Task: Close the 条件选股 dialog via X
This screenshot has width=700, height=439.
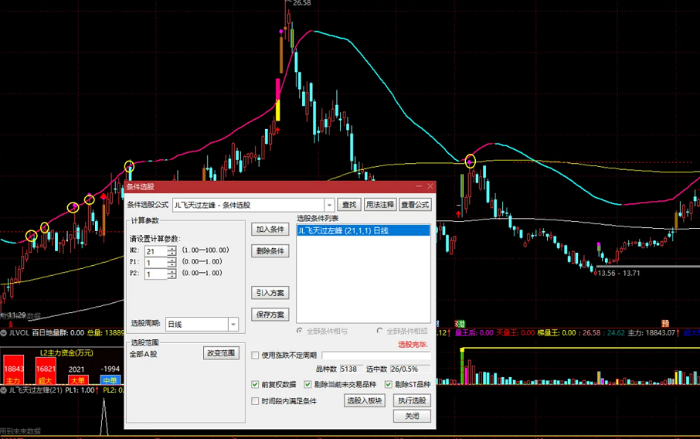Action: click(430, 186)
